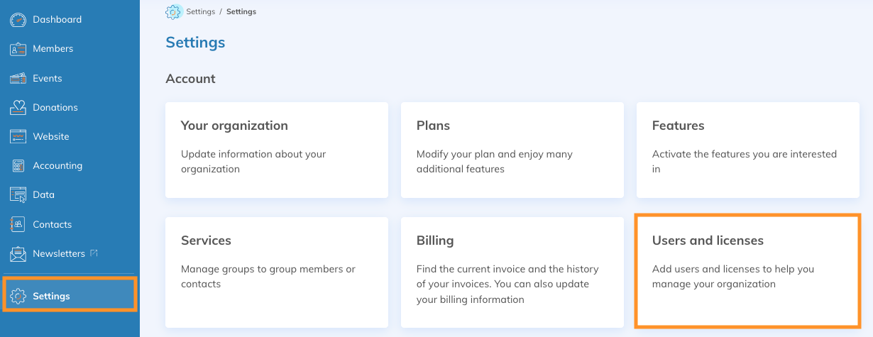The width and height of the screenshot is (873, 337).
Task: Open the Features settings card
Action: [x=747, y=150]
